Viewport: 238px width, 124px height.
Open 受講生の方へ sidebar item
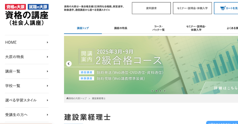coord(27,115)
